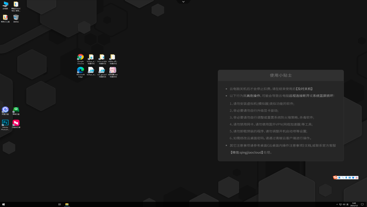The width and height of the screenshot is (367, 207).
Task: Select the 此电脑 (This PC) desktop icon
Action: (5, 5)
